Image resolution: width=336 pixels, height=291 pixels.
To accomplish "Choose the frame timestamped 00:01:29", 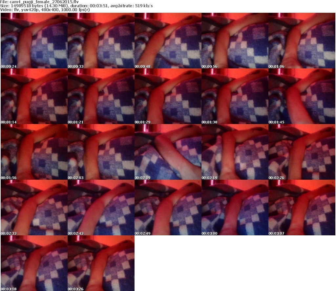I will [168, 96].
